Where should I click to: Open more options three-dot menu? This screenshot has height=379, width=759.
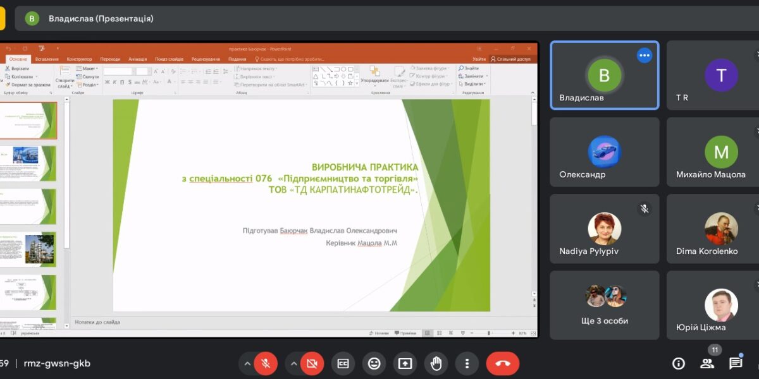467,364
